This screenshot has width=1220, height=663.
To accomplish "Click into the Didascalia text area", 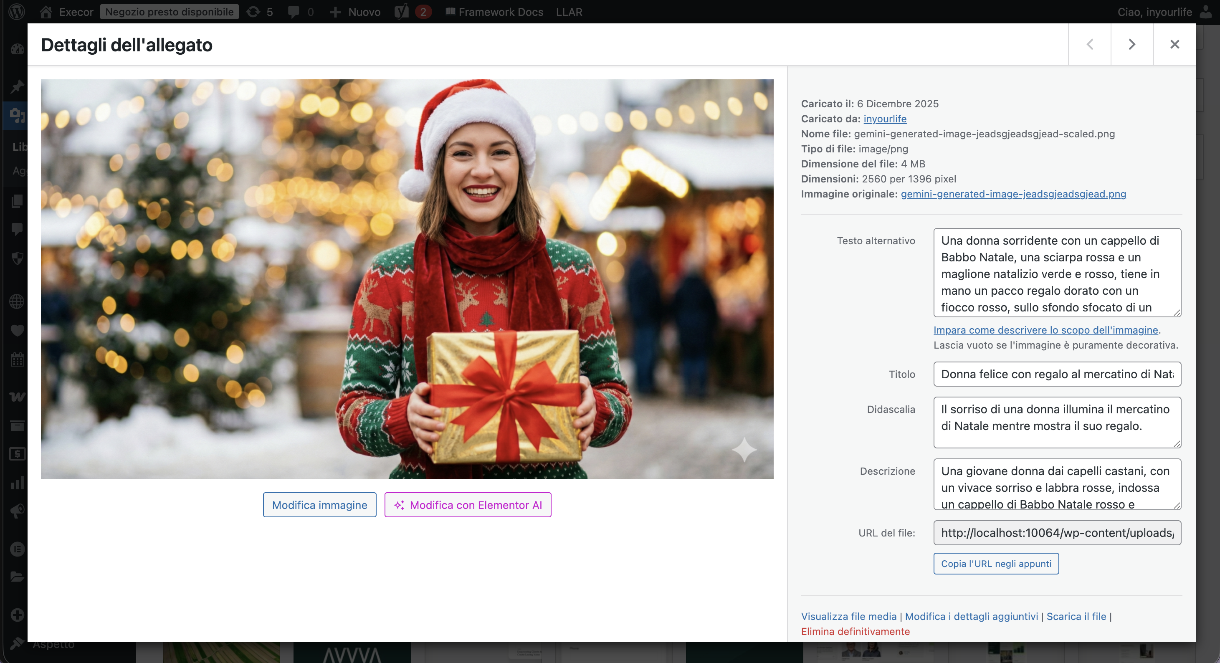I will point(1057,422).
